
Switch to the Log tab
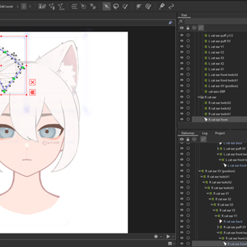(205, 133)
